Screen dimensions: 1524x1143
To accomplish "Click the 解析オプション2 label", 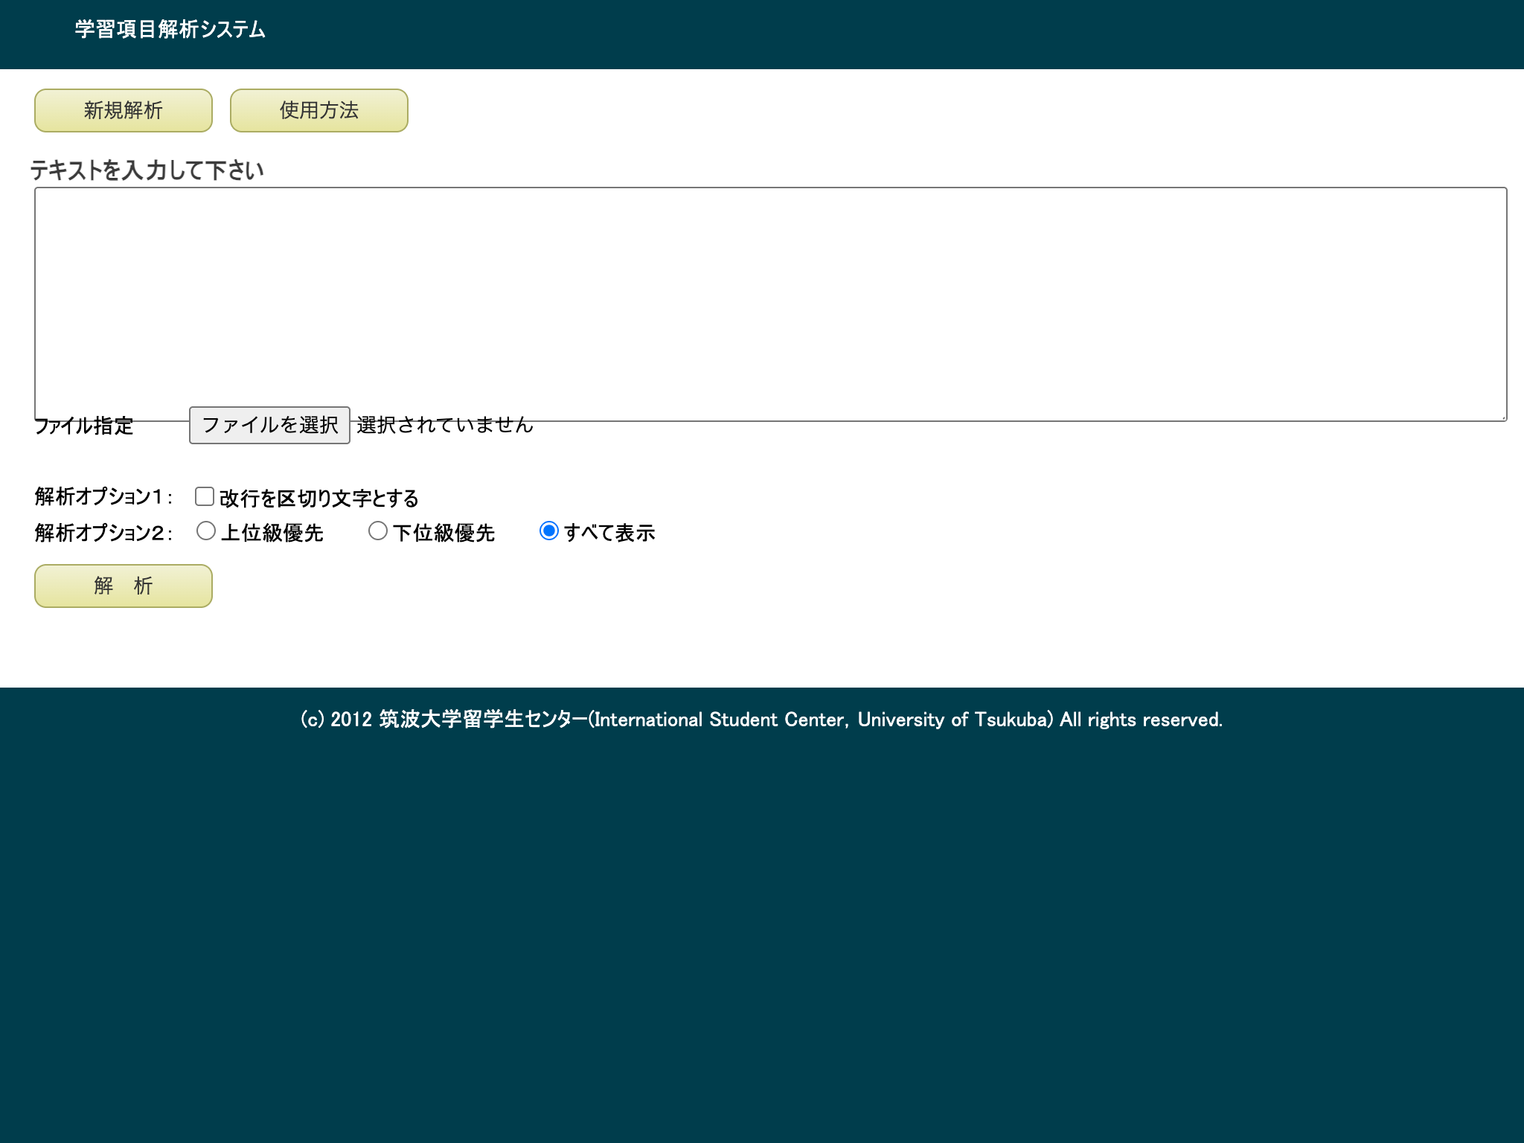I will click(103, 533).
